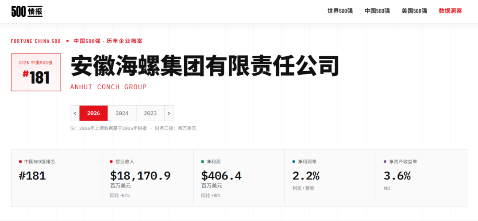Click the ANHUI CONCH GROUP subtitle

(108, 87)
